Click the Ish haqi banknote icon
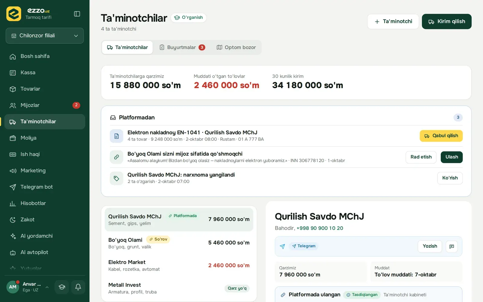 coord(13,154)
